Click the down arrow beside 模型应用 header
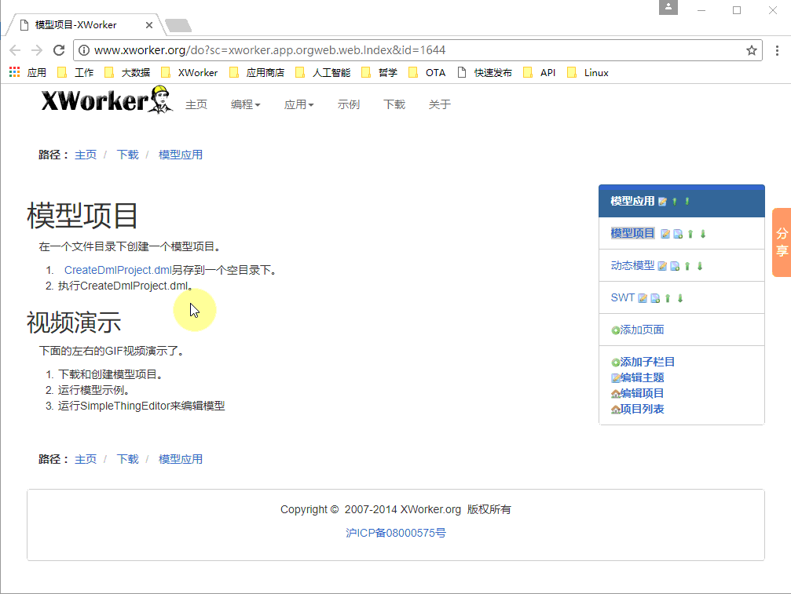The image size is (791, 594). (687, 202)
